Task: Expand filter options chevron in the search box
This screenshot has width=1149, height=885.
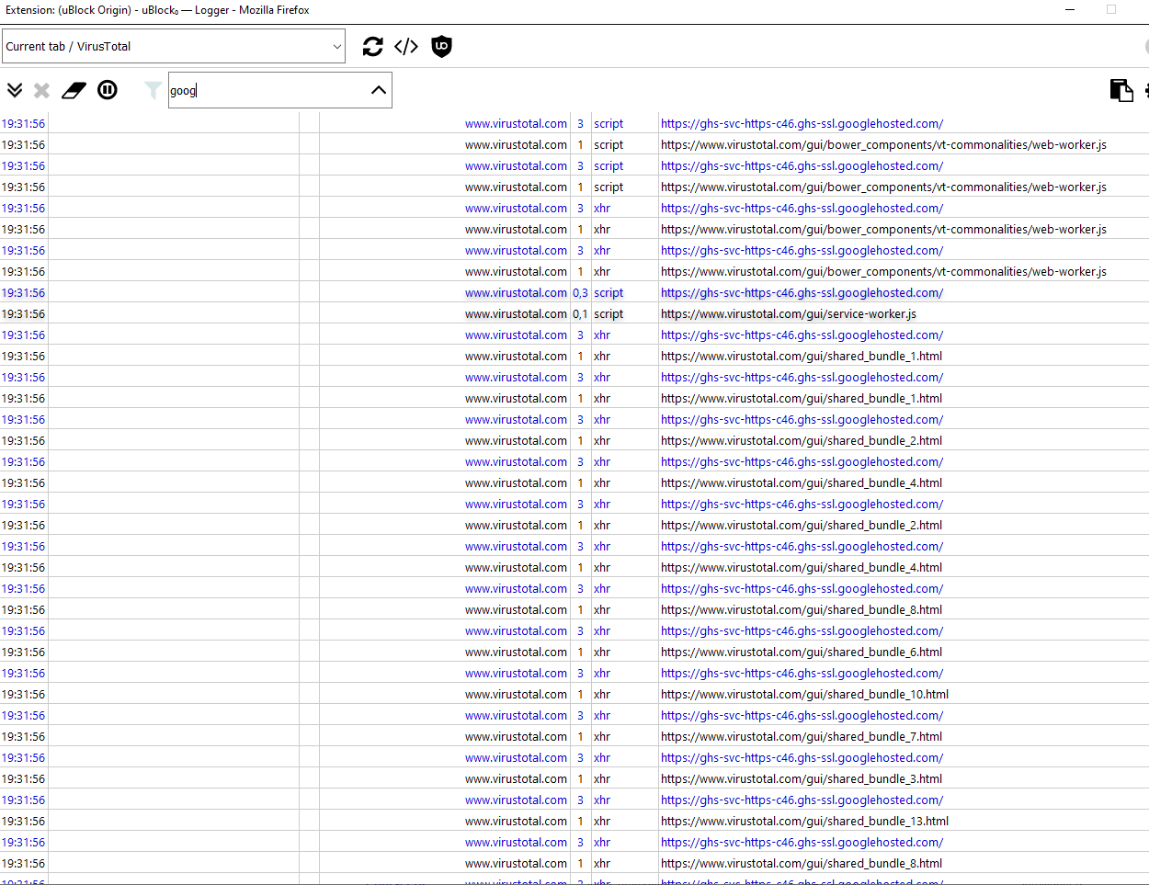Action: point(378,90)
